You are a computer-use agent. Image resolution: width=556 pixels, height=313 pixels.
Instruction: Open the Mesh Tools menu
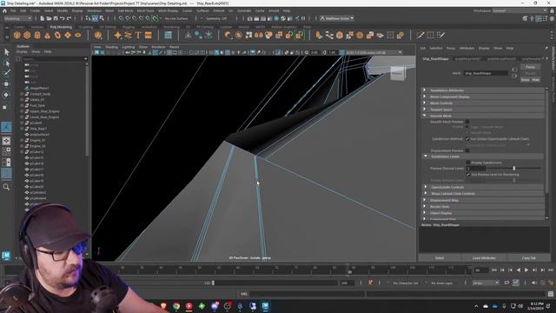tap(145, 10)
